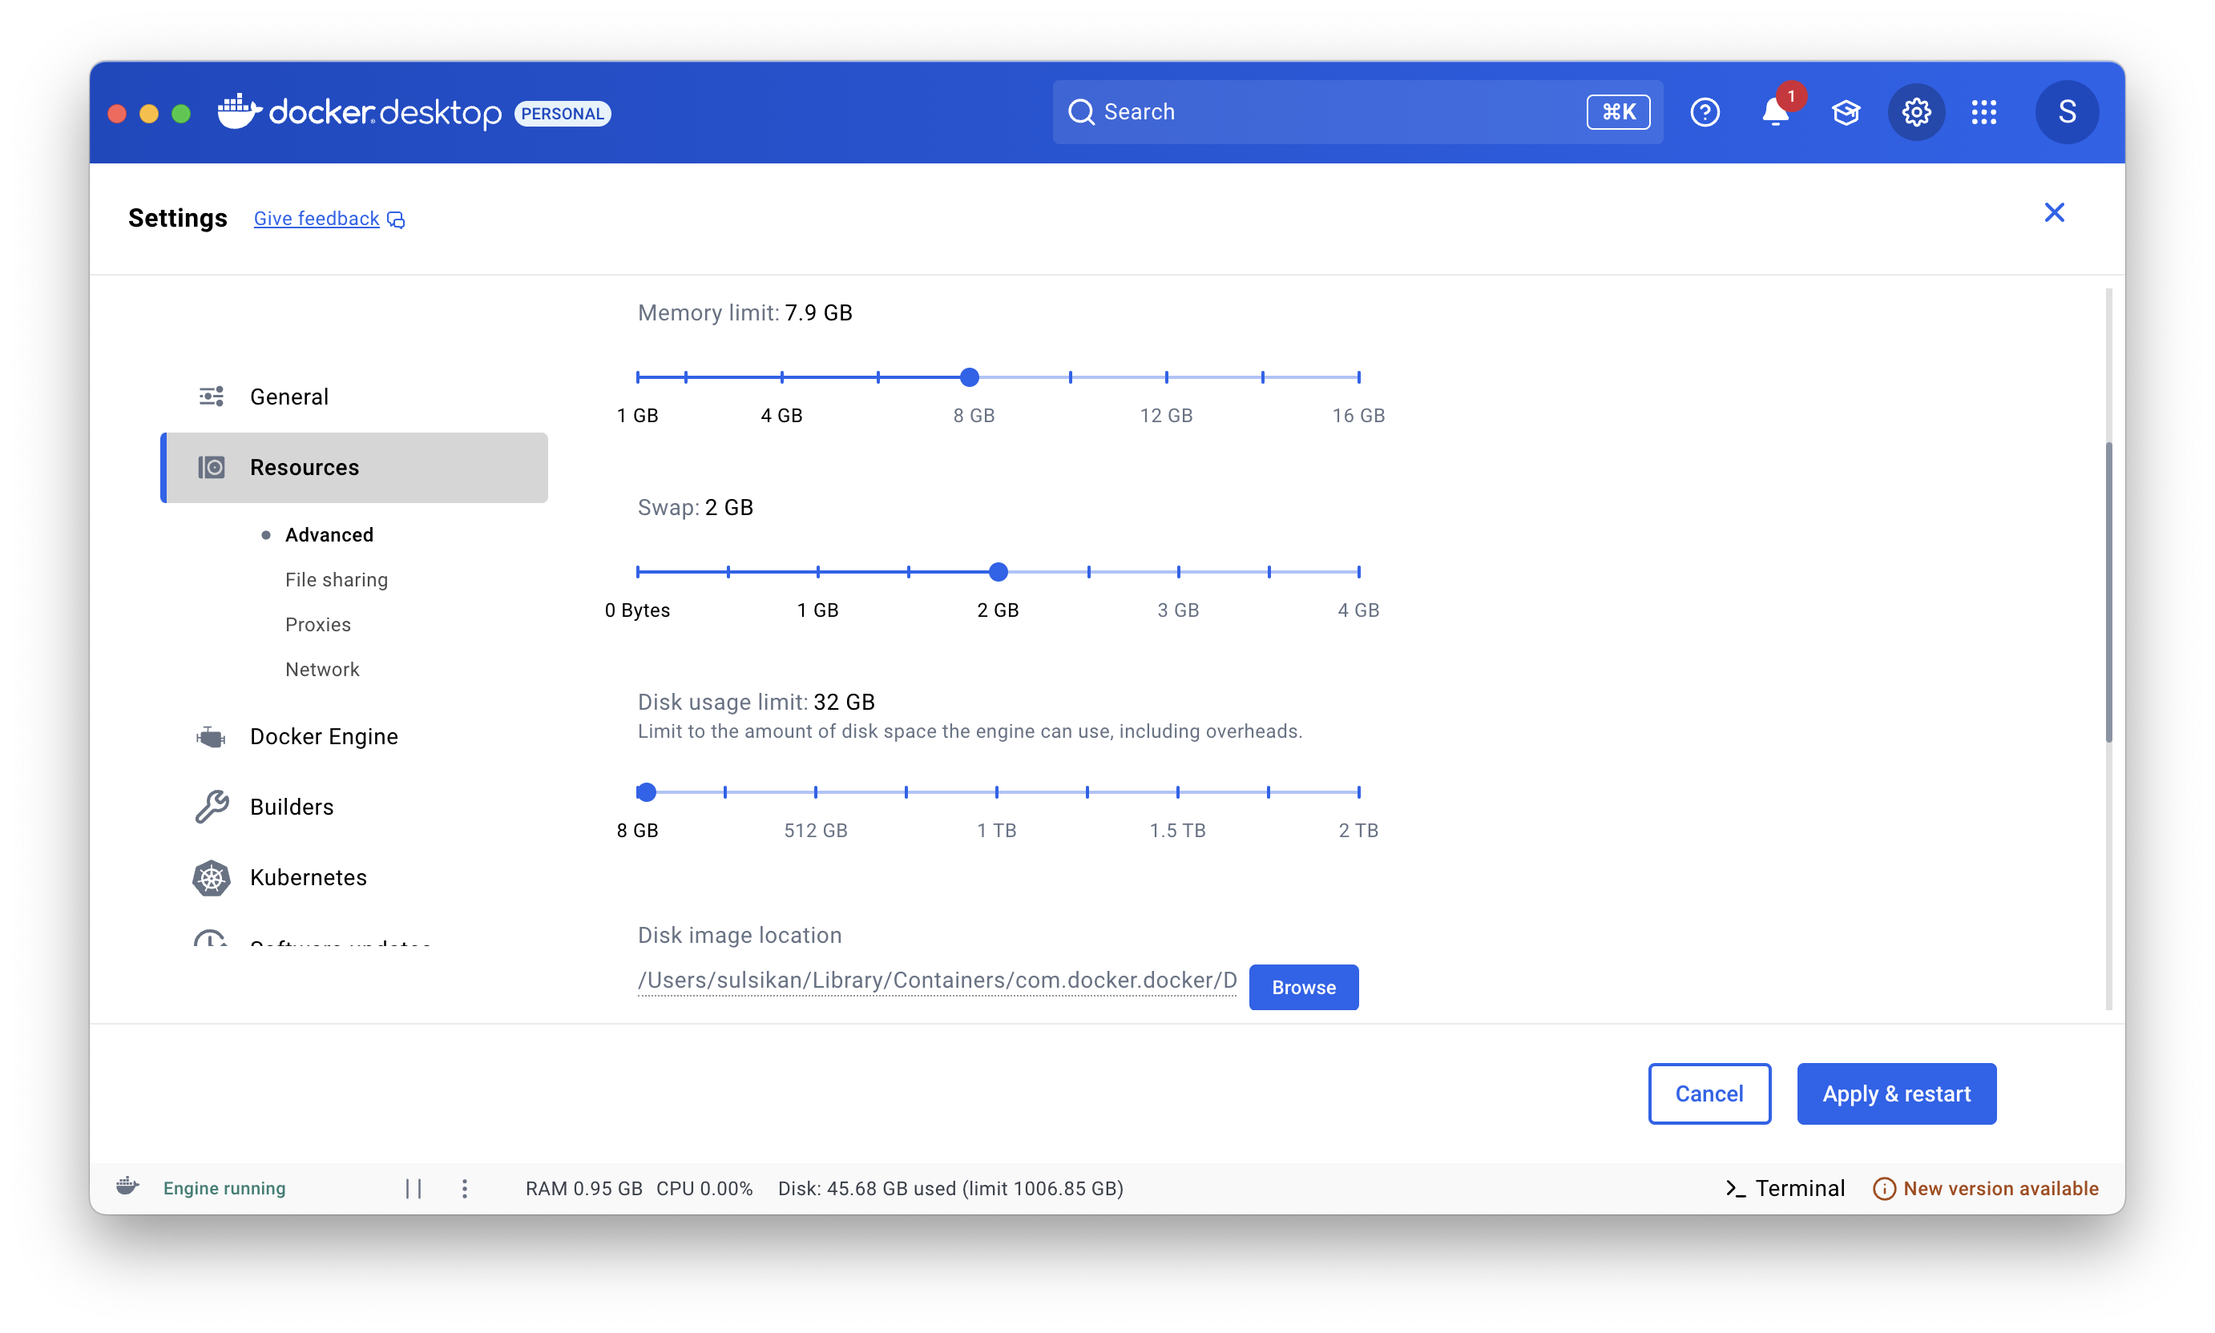Select Docker Engine in sidebar
Image resolution: width=2215 pixels, height=1333 pixels.
tap(324, 736)
